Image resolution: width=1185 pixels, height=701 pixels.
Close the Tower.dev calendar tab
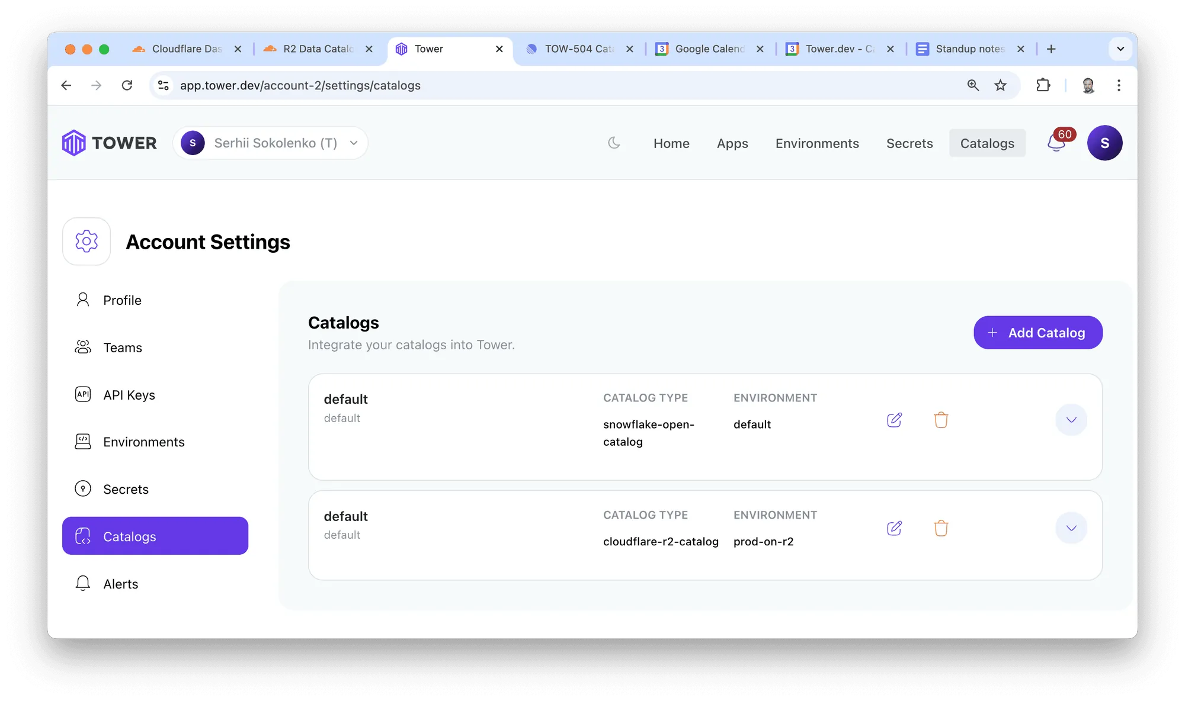(x=891, y=49)
